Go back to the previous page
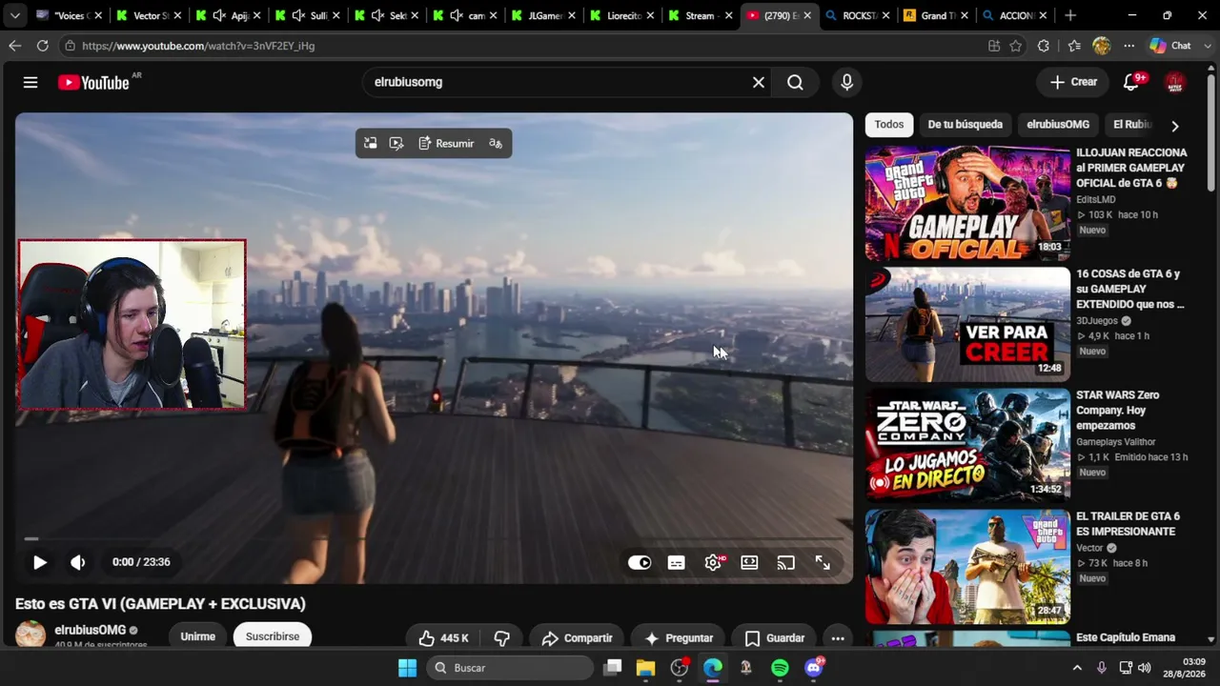This screenshot has width=1220, height=686. [x=14, y=46]
